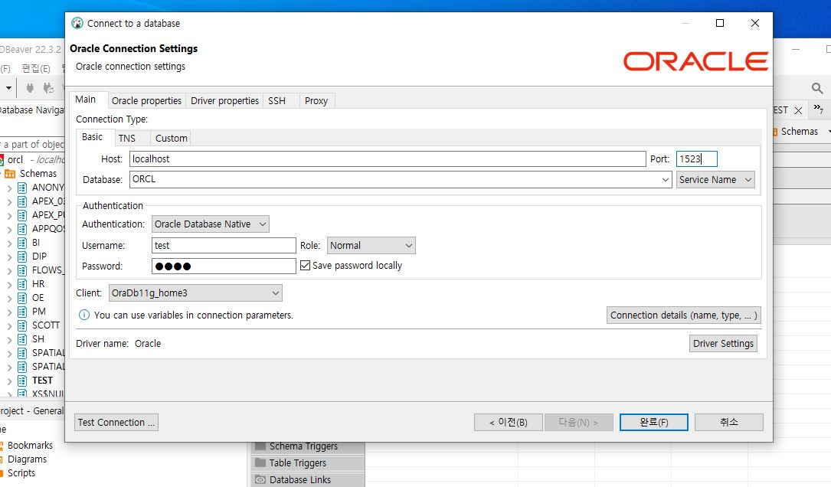
Task: Click the Username input field
Action: 224,245
